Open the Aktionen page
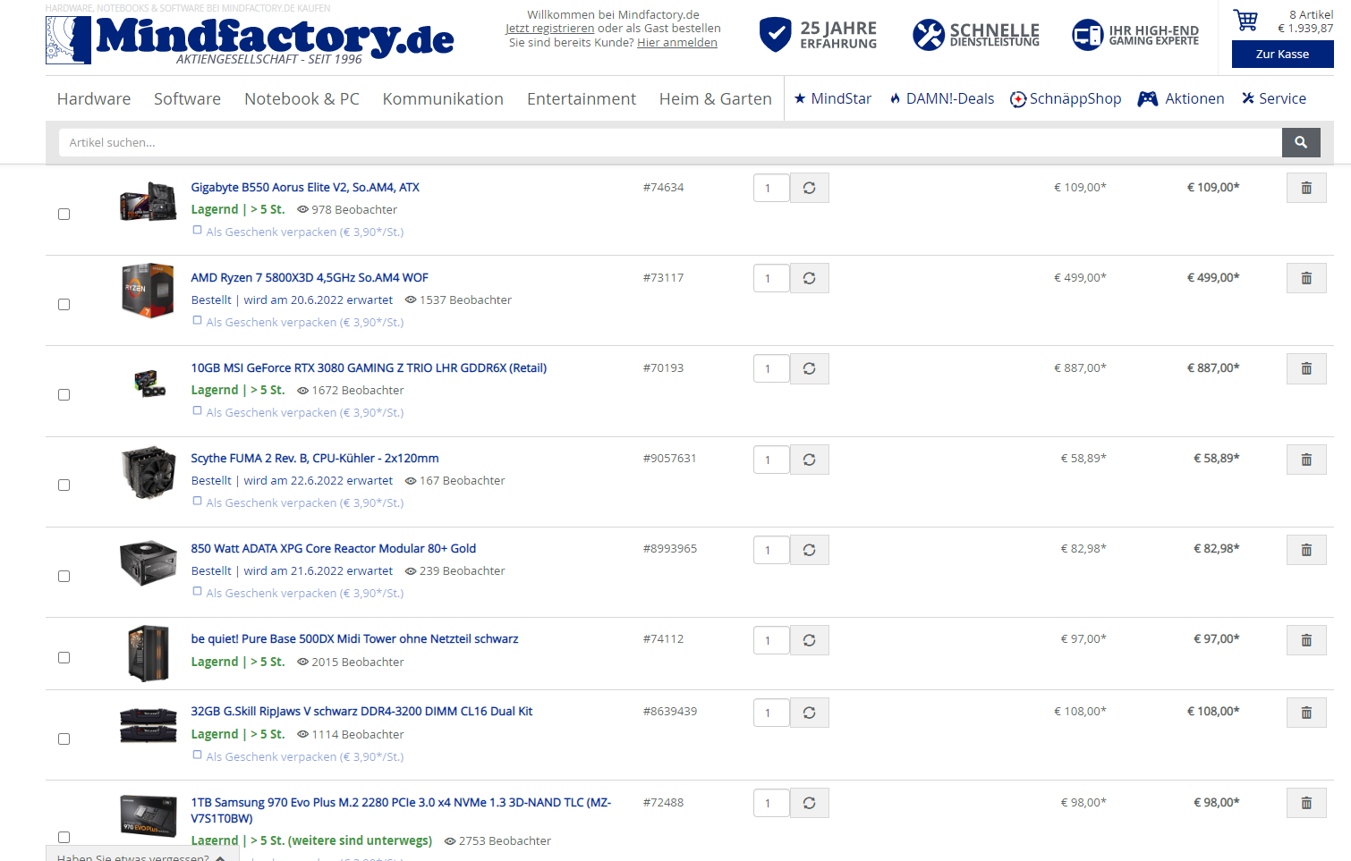The height and width of the screenshot is (861, 1351). coord(1181,99)
